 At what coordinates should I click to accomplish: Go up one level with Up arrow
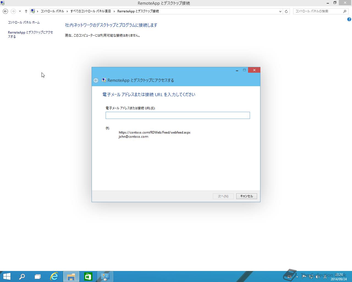(x=26, y=11)
